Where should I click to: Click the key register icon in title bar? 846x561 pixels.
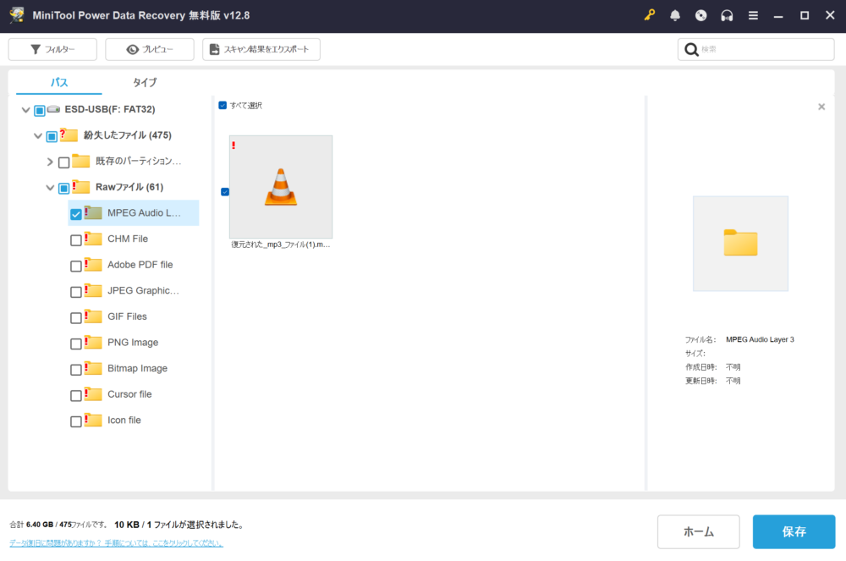tap(649, 15)
